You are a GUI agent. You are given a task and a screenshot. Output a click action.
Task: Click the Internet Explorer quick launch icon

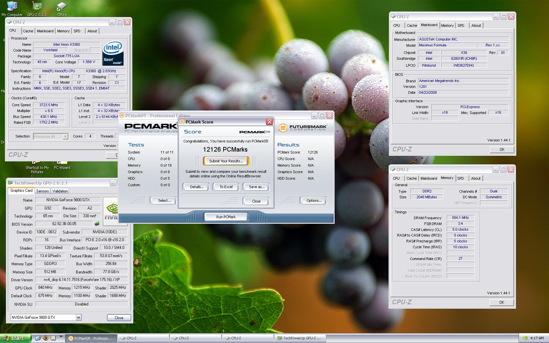click(x=38, y=338)
